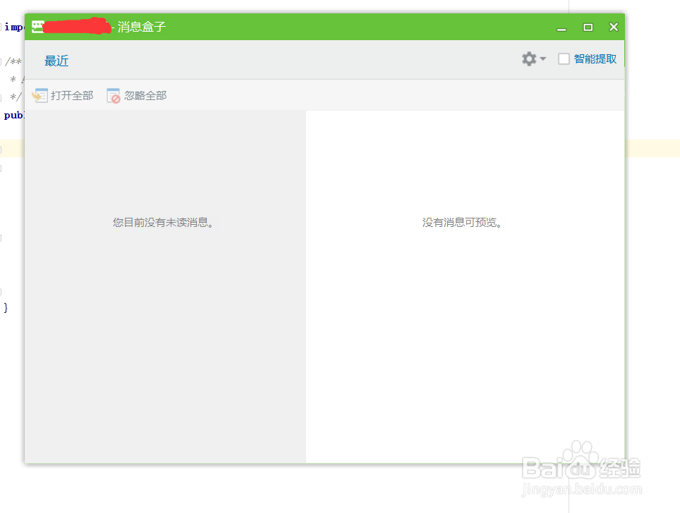This screenshot has height=513, width=680.
Task: Click the message box icon in the title bar
Action: point(37,26)
